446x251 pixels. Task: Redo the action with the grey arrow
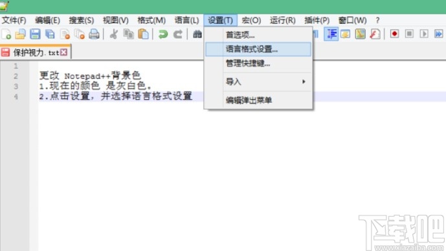coord(178,34)
